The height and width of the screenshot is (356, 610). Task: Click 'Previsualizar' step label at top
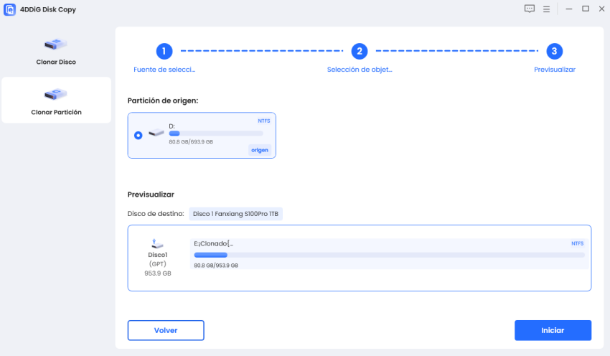(x=554, y=70)
